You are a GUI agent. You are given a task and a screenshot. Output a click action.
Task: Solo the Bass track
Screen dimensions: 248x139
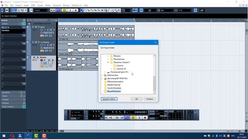click(x=38, y=27)
